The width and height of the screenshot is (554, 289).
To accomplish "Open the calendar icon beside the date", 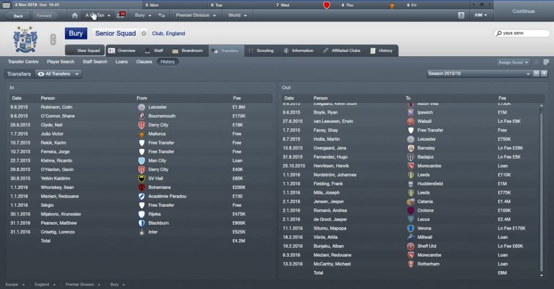I will click(x=6, y=5).
